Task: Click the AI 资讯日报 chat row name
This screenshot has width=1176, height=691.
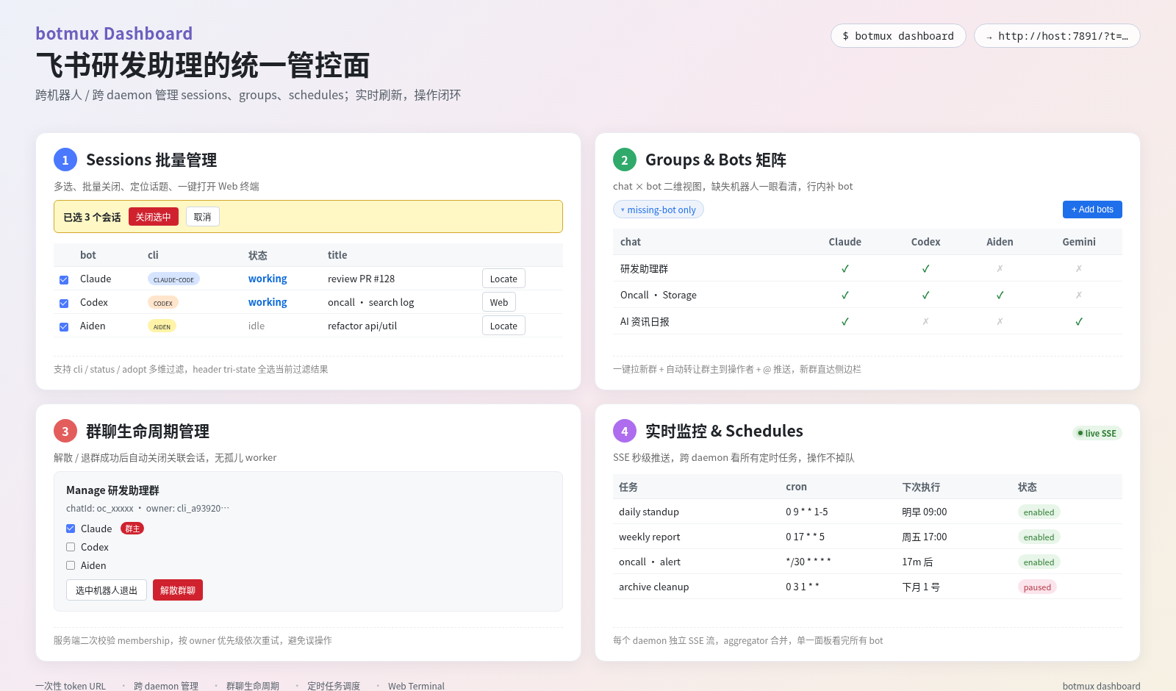Action: [645, 321]
